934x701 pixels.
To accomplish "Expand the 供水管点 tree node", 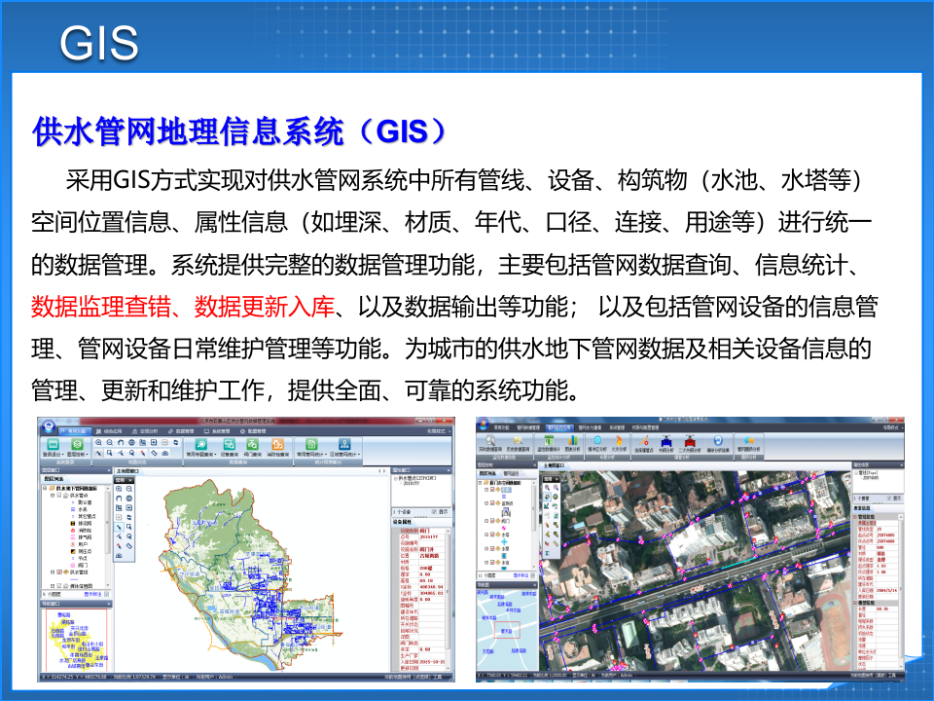I will pos(52,495).
